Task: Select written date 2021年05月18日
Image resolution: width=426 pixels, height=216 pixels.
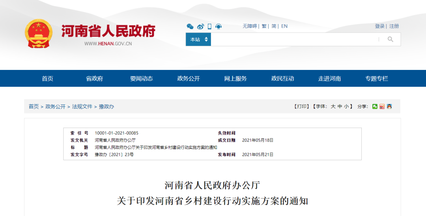Action: 258,140
